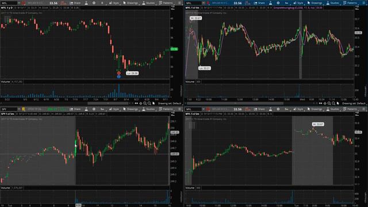
Task: Open Edit studies flask icon on MYL 5d 5m chart
Action: [x=271, y=109]
